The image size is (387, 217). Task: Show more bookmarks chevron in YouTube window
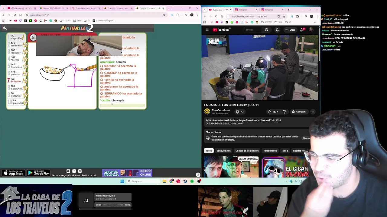tap(315, 22)
